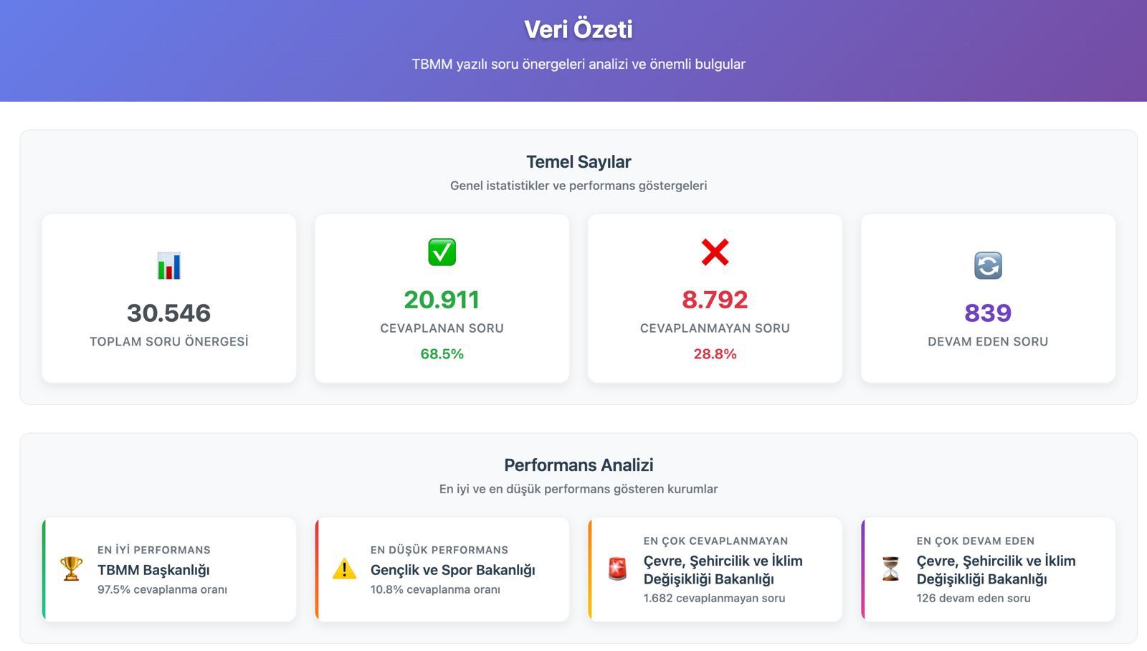
Task: Click the red X icon
Action: (x=715, y=252)
